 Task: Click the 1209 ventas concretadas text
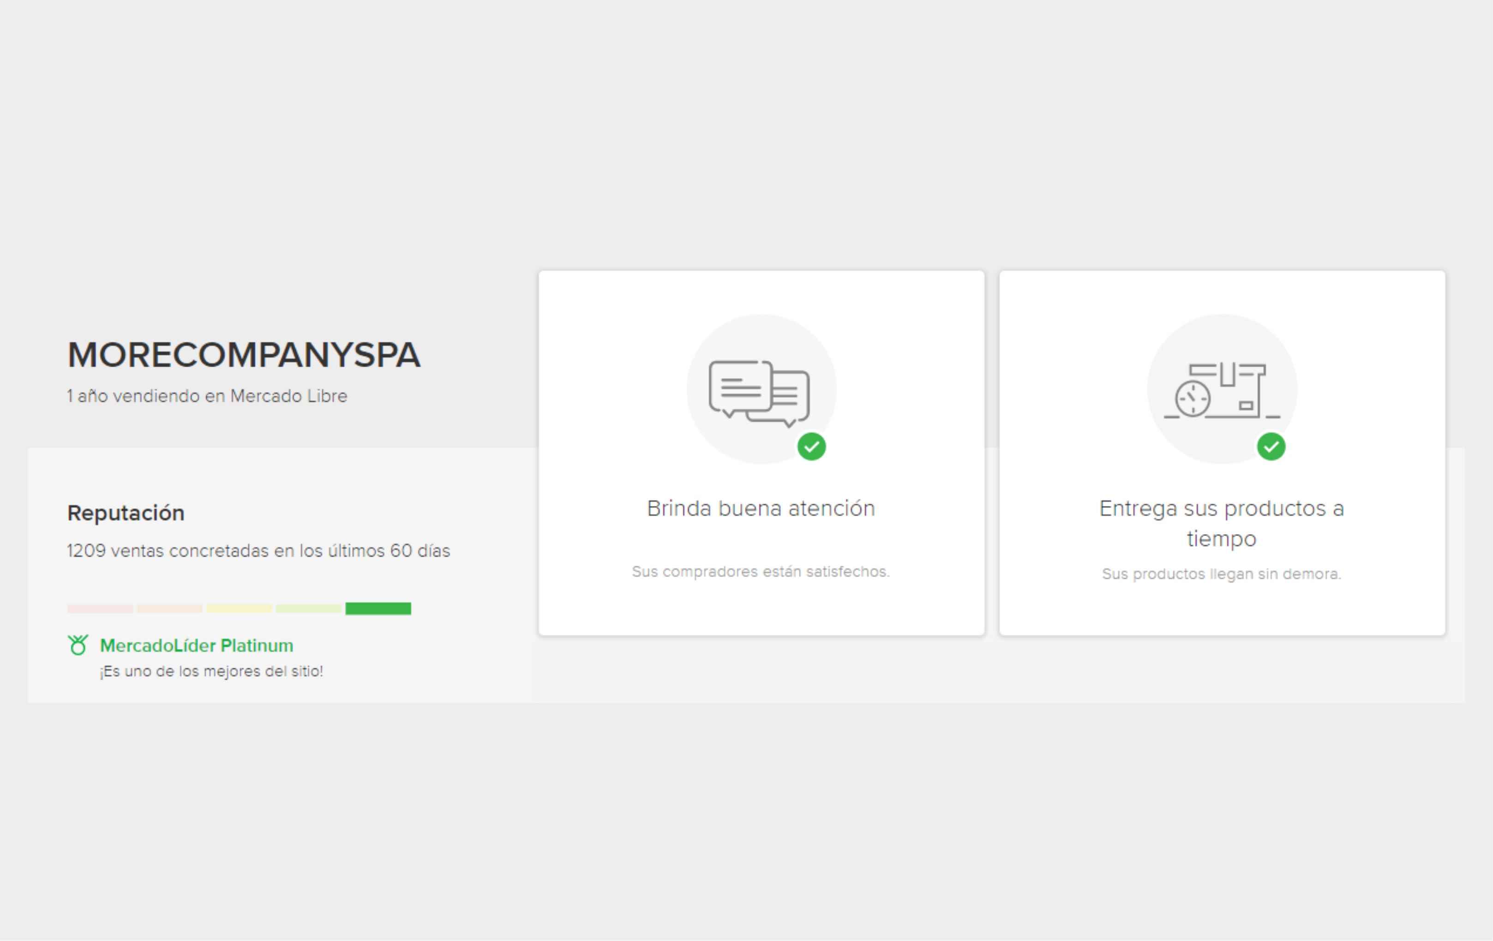pos(258,550)
